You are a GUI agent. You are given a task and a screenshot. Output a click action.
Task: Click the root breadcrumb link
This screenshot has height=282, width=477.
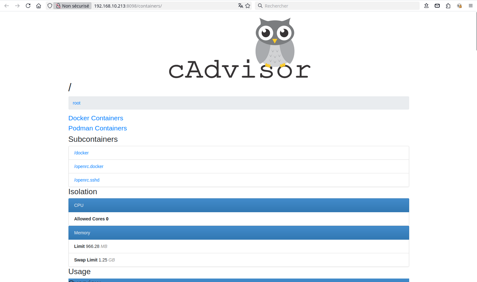76,103
